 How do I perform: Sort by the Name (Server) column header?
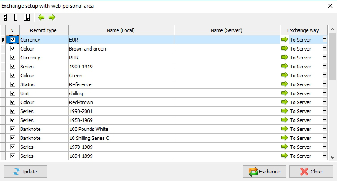(227, 30)
